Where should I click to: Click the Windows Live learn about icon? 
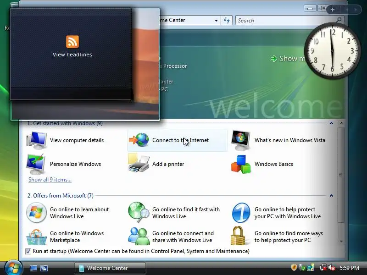pos(36,213)
